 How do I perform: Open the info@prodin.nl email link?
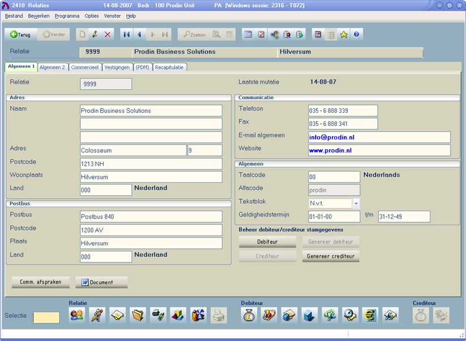click(331, 137)
